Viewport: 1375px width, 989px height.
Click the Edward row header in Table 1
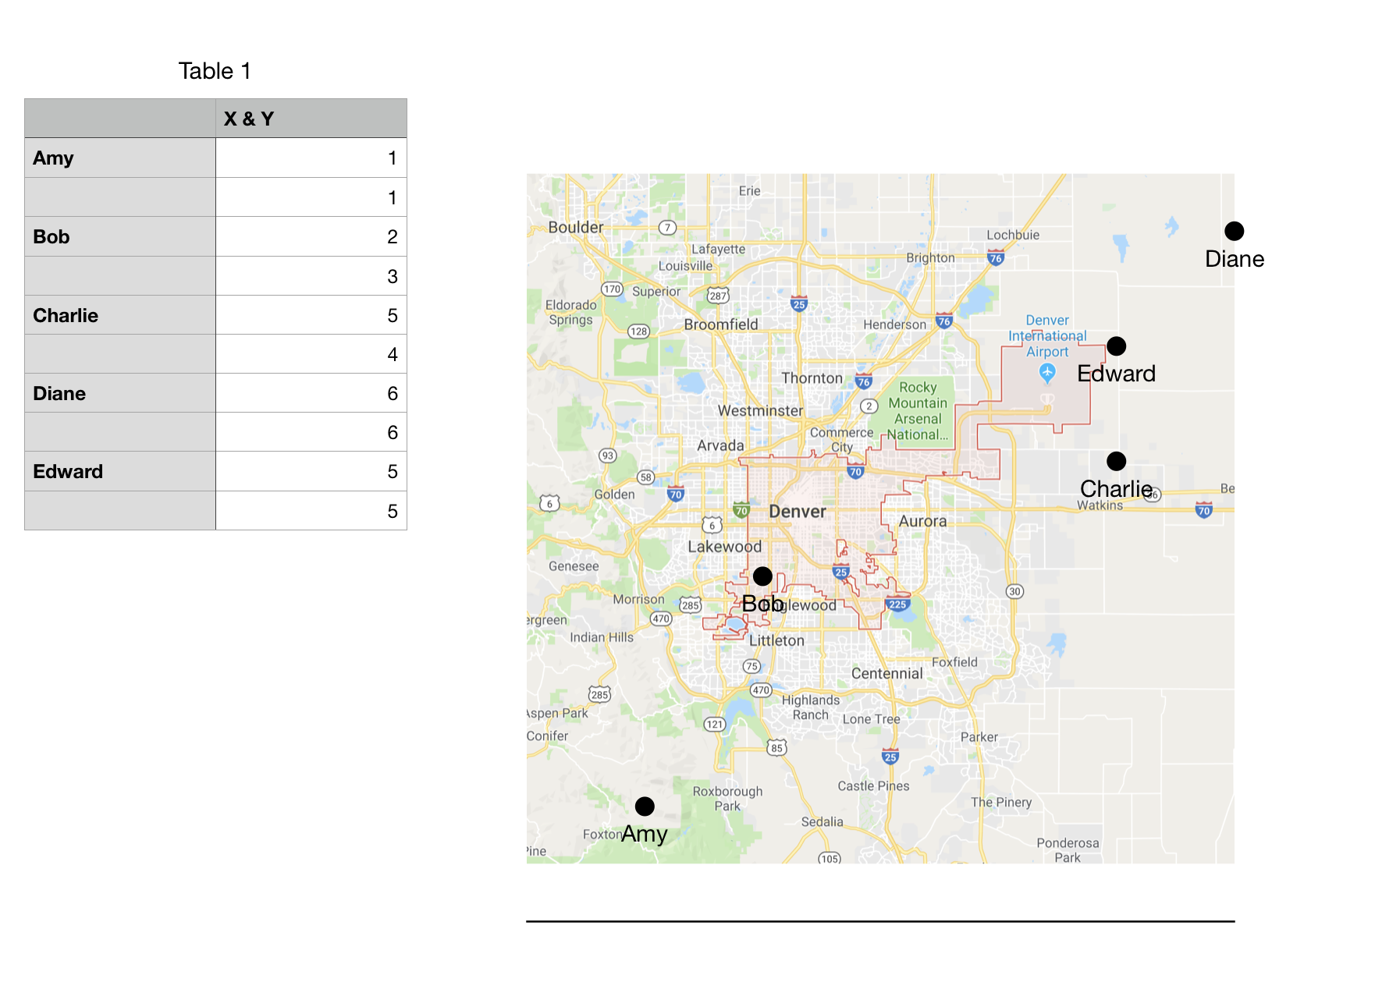pos(67,471)
